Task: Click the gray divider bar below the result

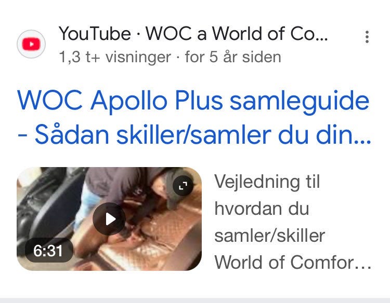Action: (195, 300)
